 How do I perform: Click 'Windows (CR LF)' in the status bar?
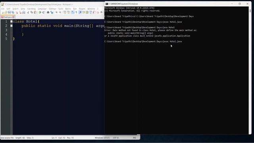[102, 138]
